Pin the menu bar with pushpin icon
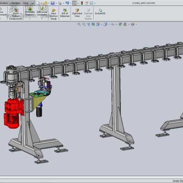Image resolution: width=183 pixels, height=183 pixels. (x=32, y=3)
